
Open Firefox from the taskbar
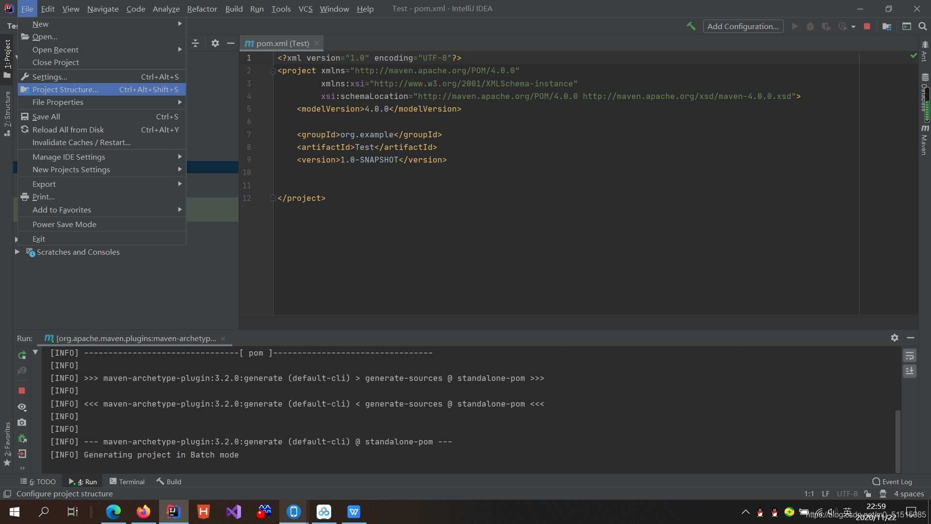click(x=144, y=511)
